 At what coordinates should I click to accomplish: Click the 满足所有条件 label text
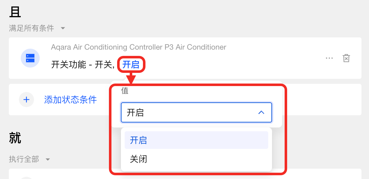pos(31,28)
